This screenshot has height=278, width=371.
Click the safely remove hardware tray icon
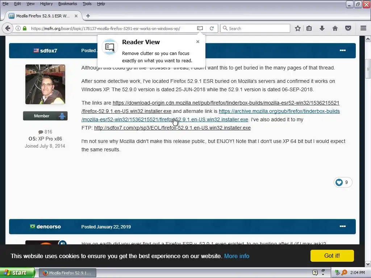[x=337, y=273]
